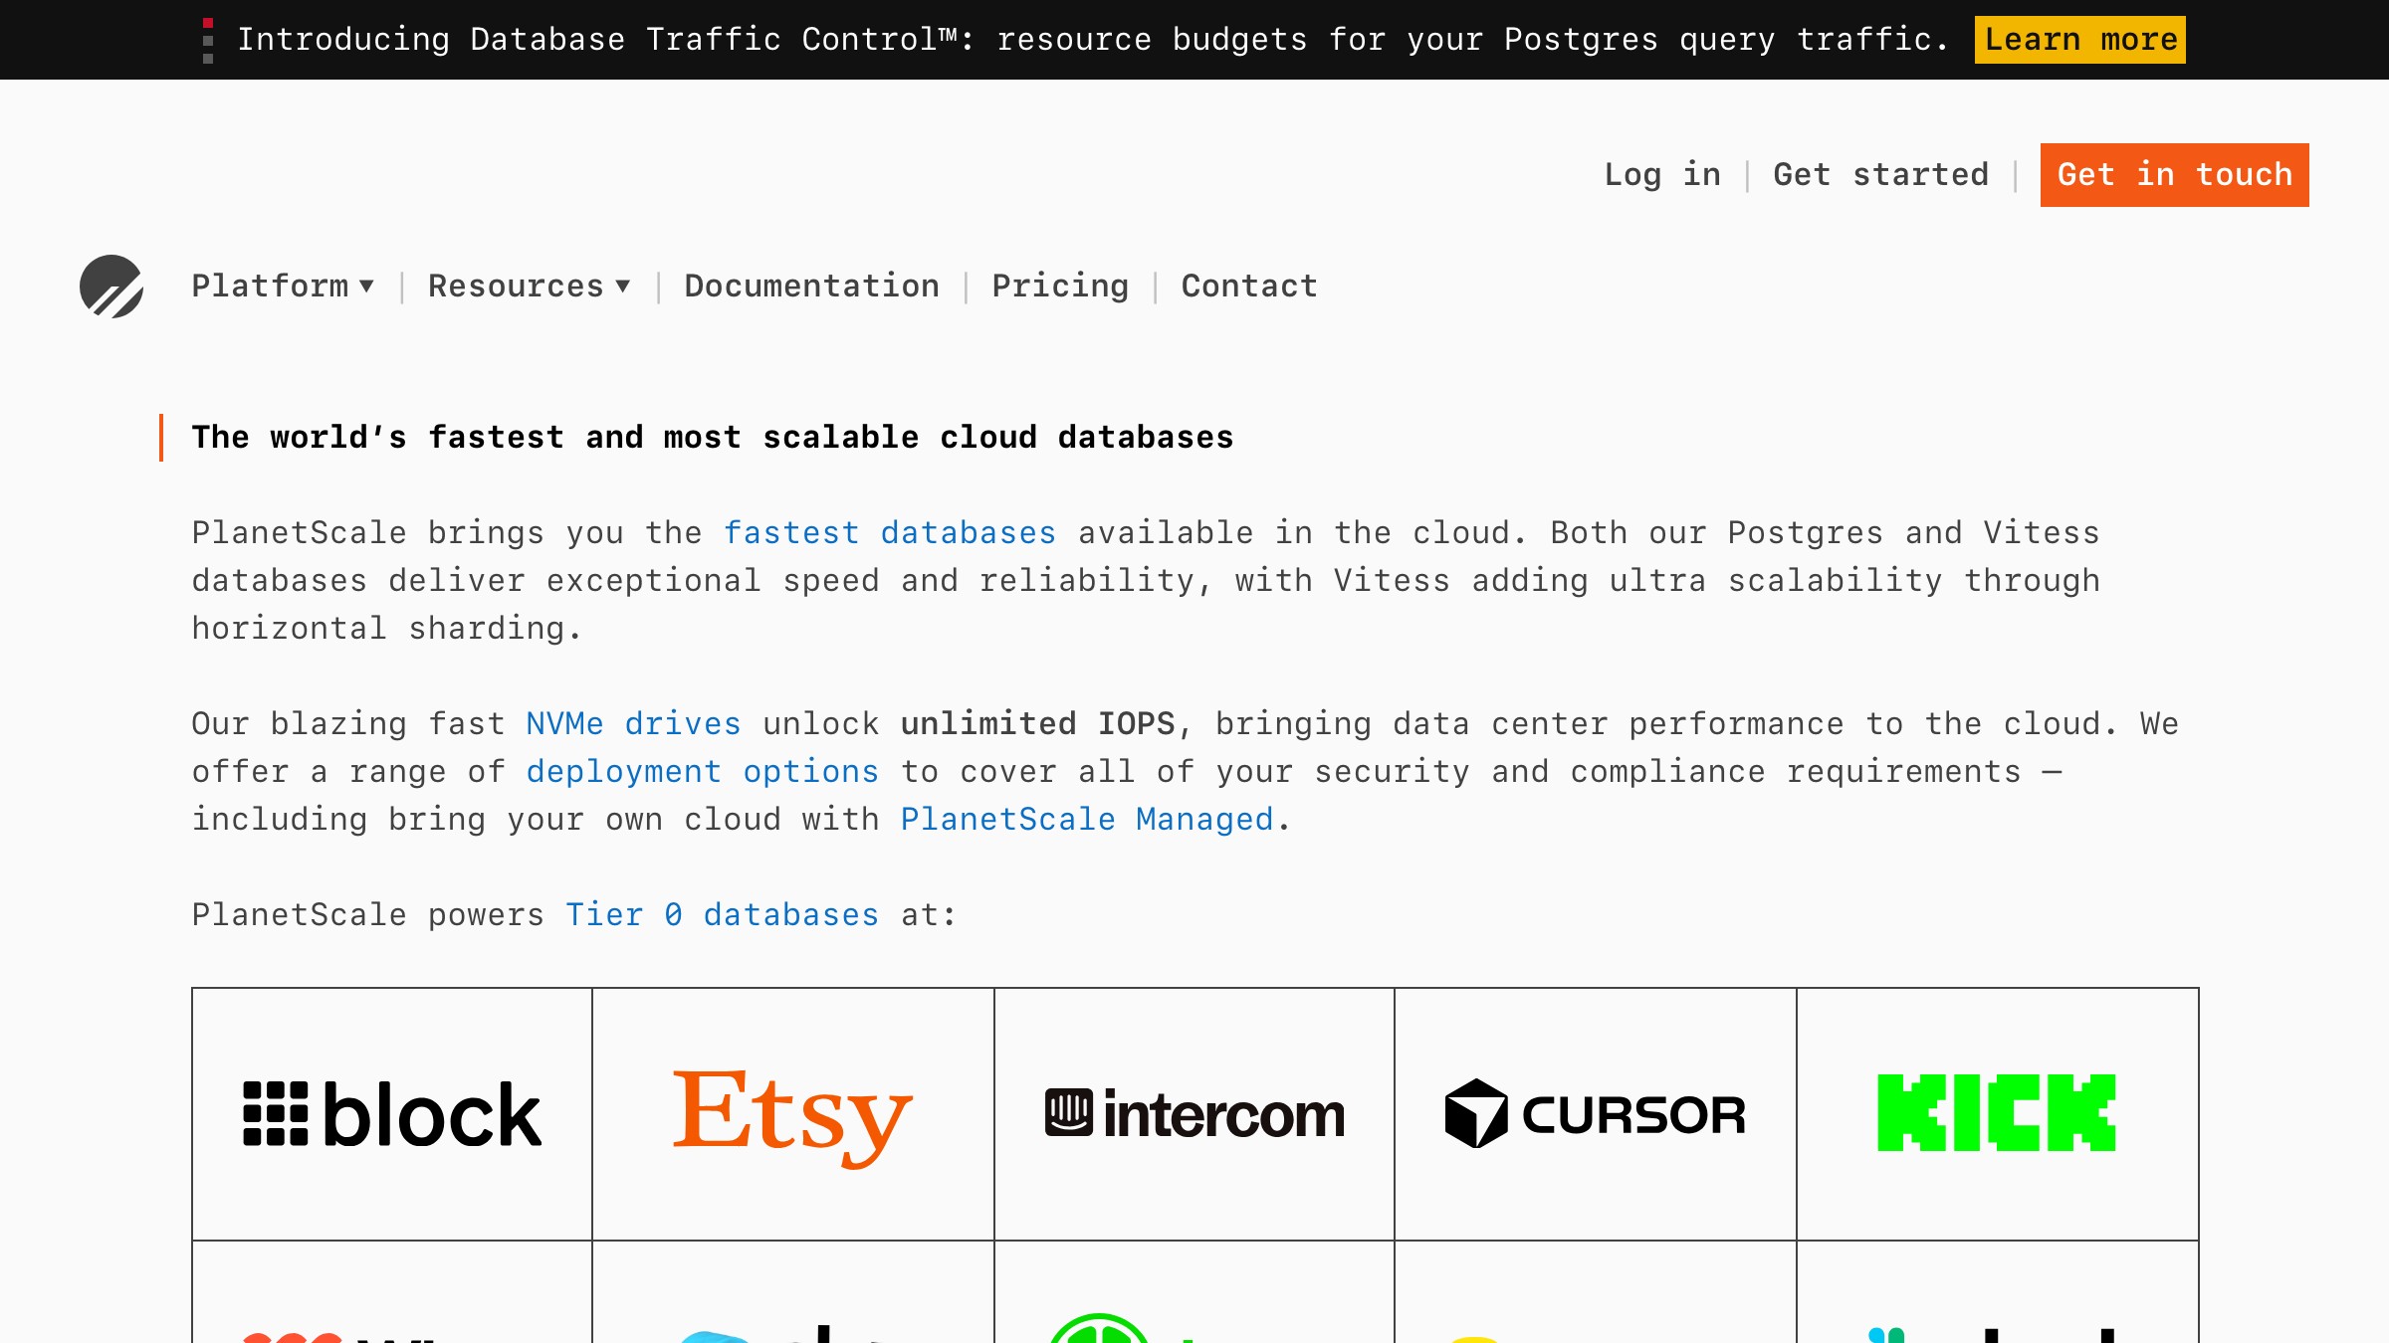The height and width of the screenshot is (1343, 2389).
Task: Click the Block logo
Action: click(392, 1114)
